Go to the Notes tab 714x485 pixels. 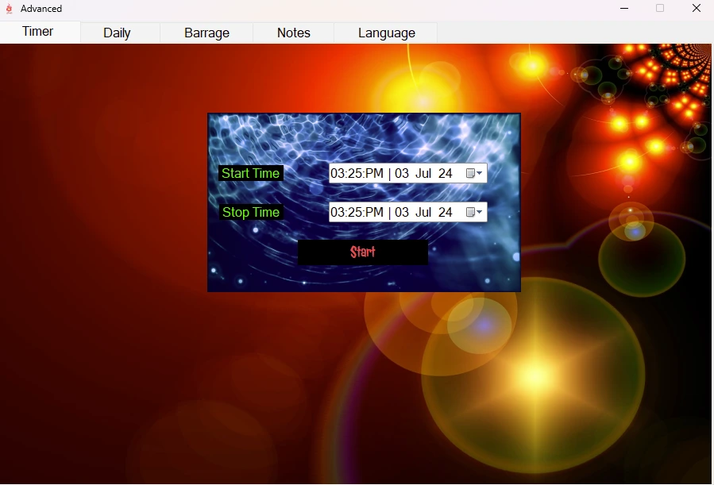pos(294,33)
